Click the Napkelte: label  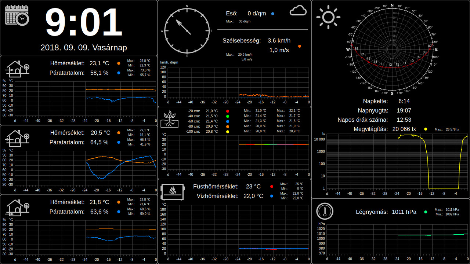pyautogui.click(x=376, y=101)
